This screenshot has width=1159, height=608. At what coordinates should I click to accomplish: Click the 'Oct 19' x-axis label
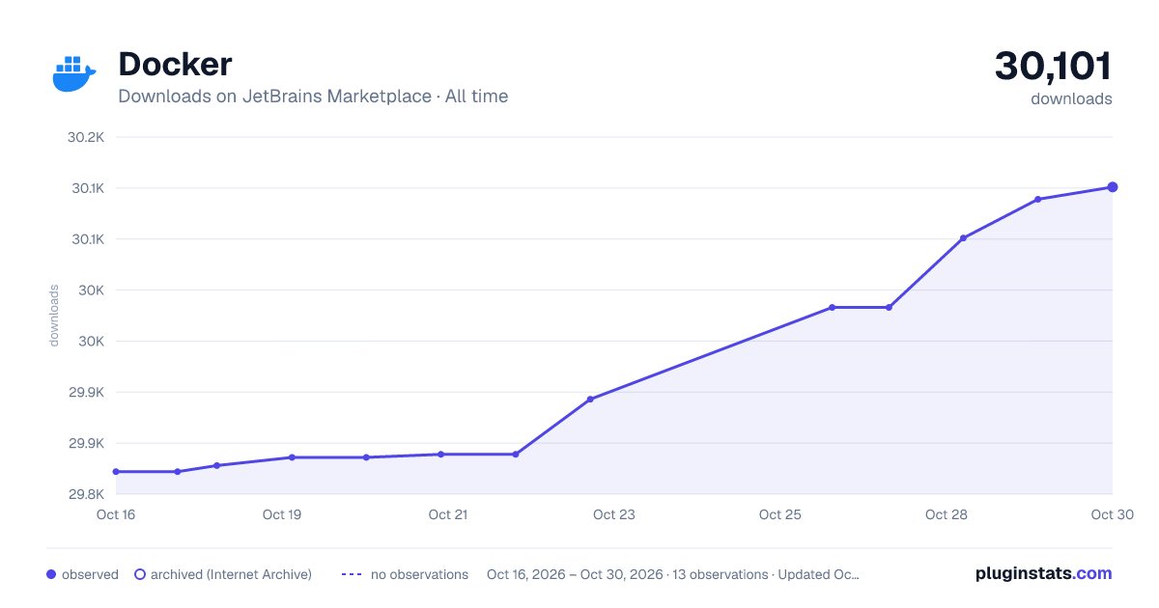pyautogui.click(x=282, y=514)
